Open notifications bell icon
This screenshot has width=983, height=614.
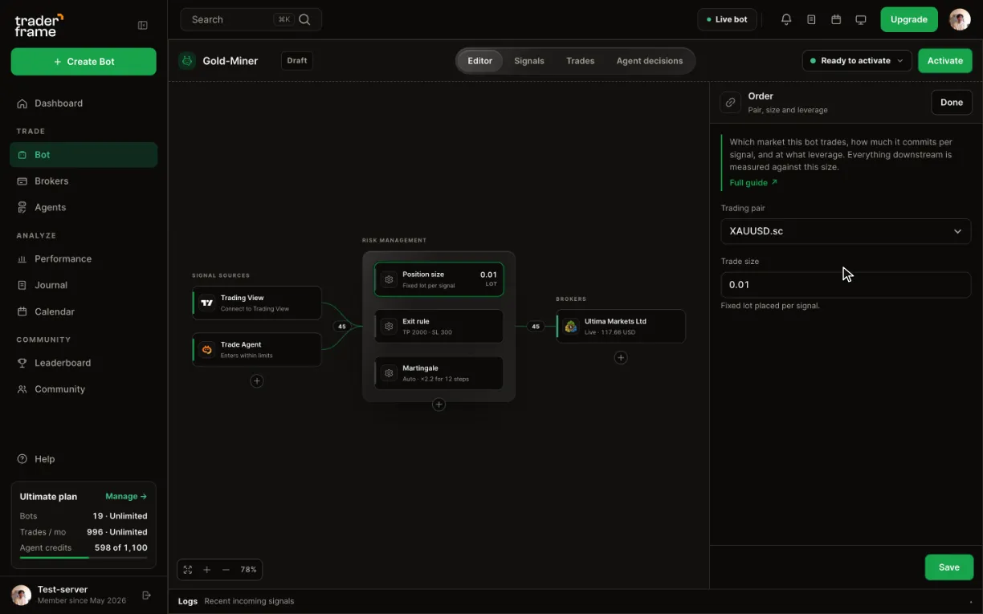pos(786,19)
